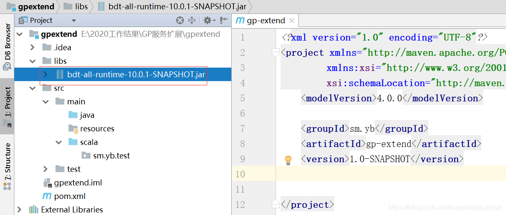
Task: Click the resources folder icon
Action: click(x=73, y=129)
